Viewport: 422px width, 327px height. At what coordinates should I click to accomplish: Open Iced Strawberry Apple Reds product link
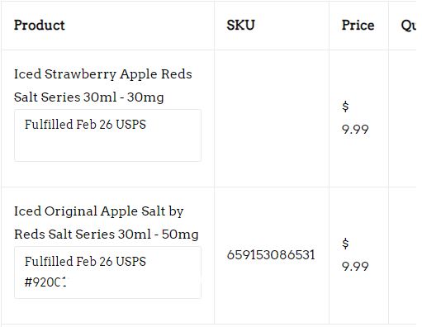103,85
